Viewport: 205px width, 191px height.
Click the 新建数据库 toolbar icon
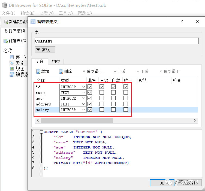click(x=6, y=22)
